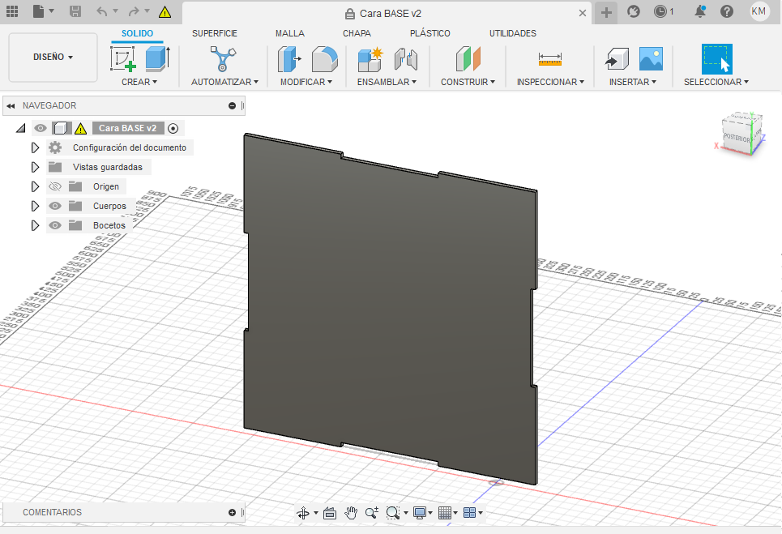This screenshot has width=782, height=534.
Task: Expand the Cuerpos folder
Action: tap(35, 206)
